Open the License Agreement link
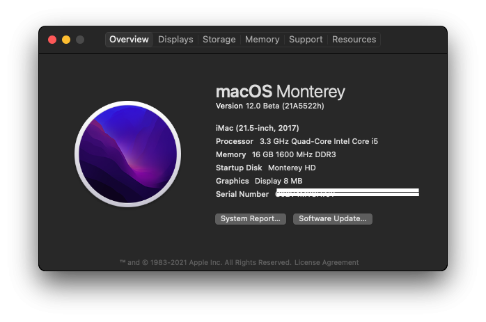The width and height of the screenshot is (486, 322). point(327,263)
